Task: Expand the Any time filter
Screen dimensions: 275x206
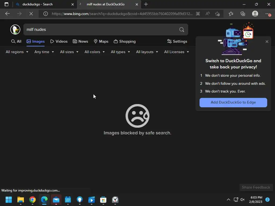Action: click(x=44, y=52)
